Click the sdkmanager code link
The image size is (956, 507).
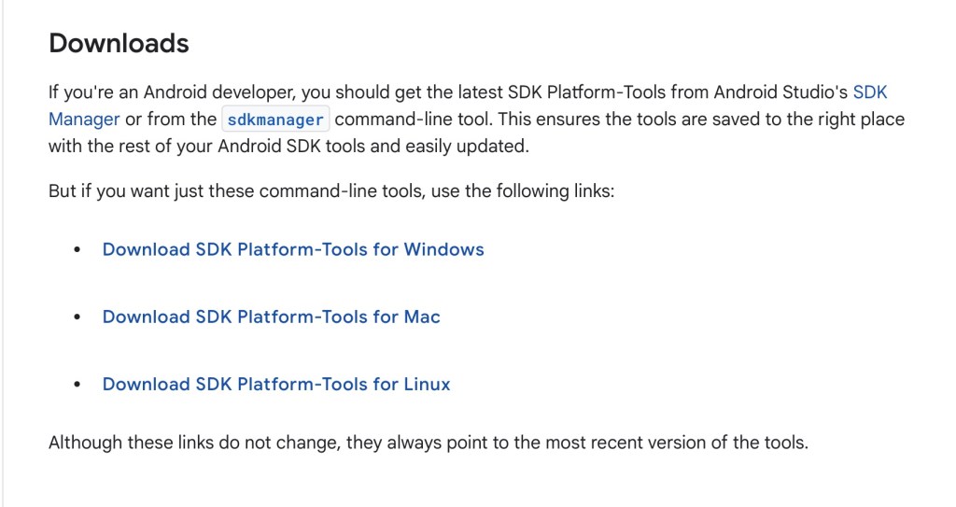[275, 120]
